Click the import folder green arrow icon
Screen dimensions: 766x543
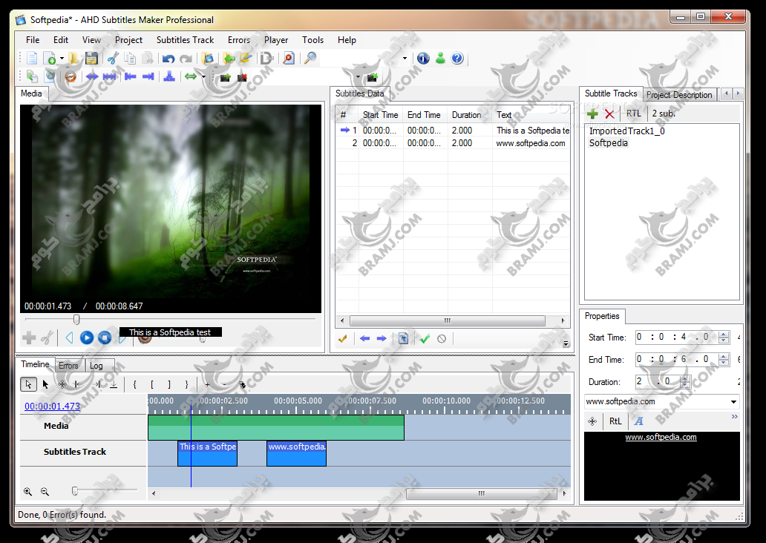(229, 59)
